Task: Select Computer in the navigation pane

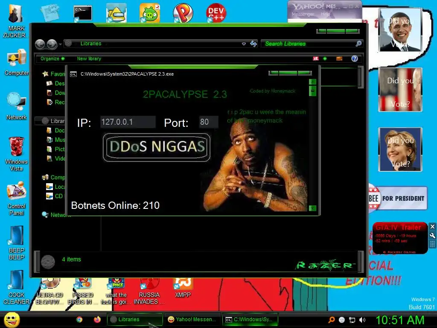Action: pos(53,177)
